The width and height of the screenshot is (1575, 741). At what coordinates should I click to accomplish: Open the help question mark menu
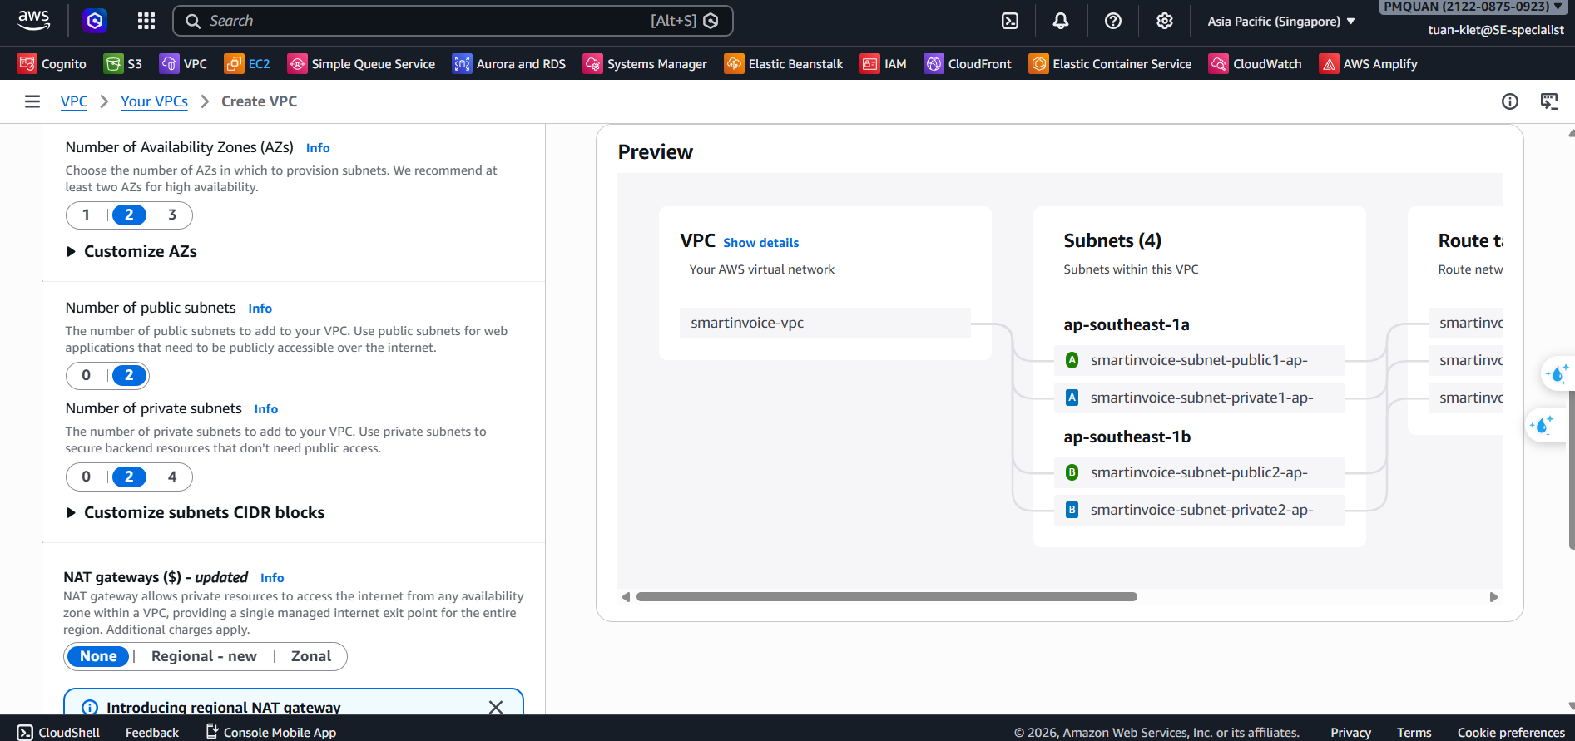point(1113,21)
